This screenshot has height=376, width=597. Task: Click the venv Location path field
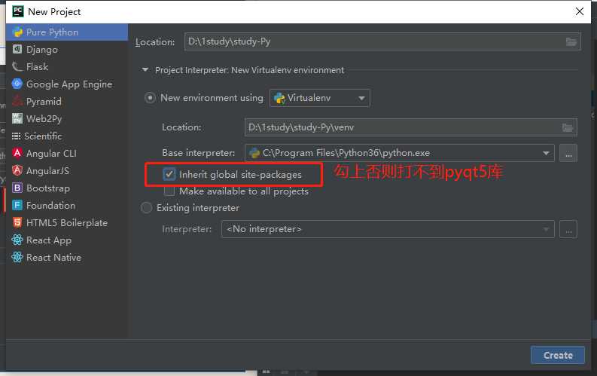pos(411,127)
